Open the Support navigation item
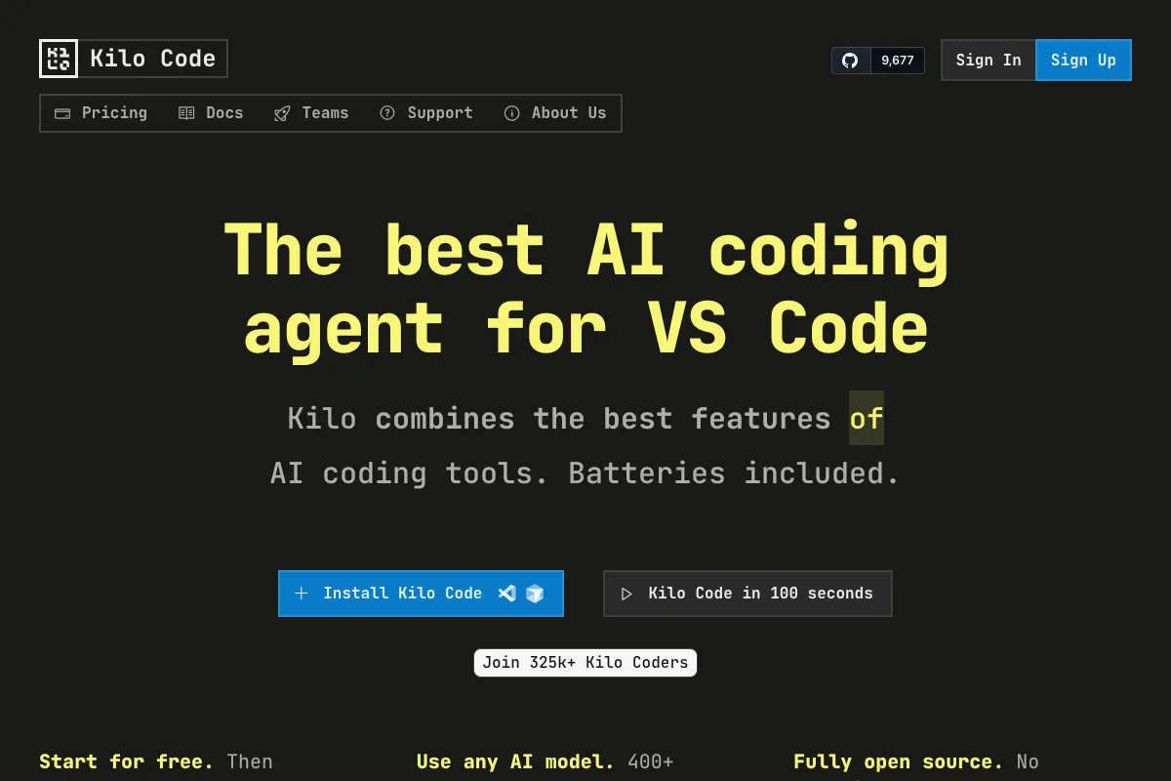 coord(440,113)
